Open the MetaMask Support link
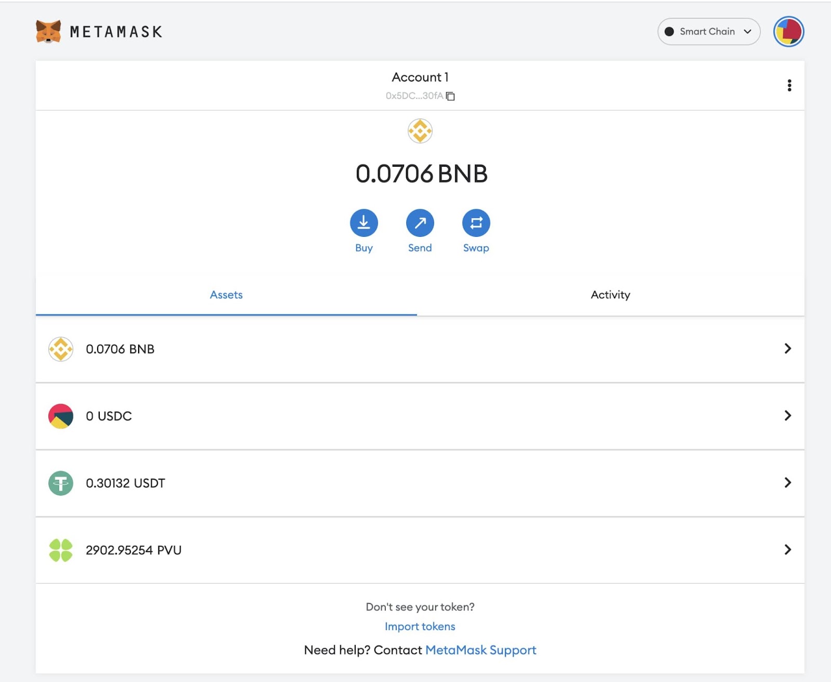This screenshot has height=682, width=831. (x=480, y=650)
